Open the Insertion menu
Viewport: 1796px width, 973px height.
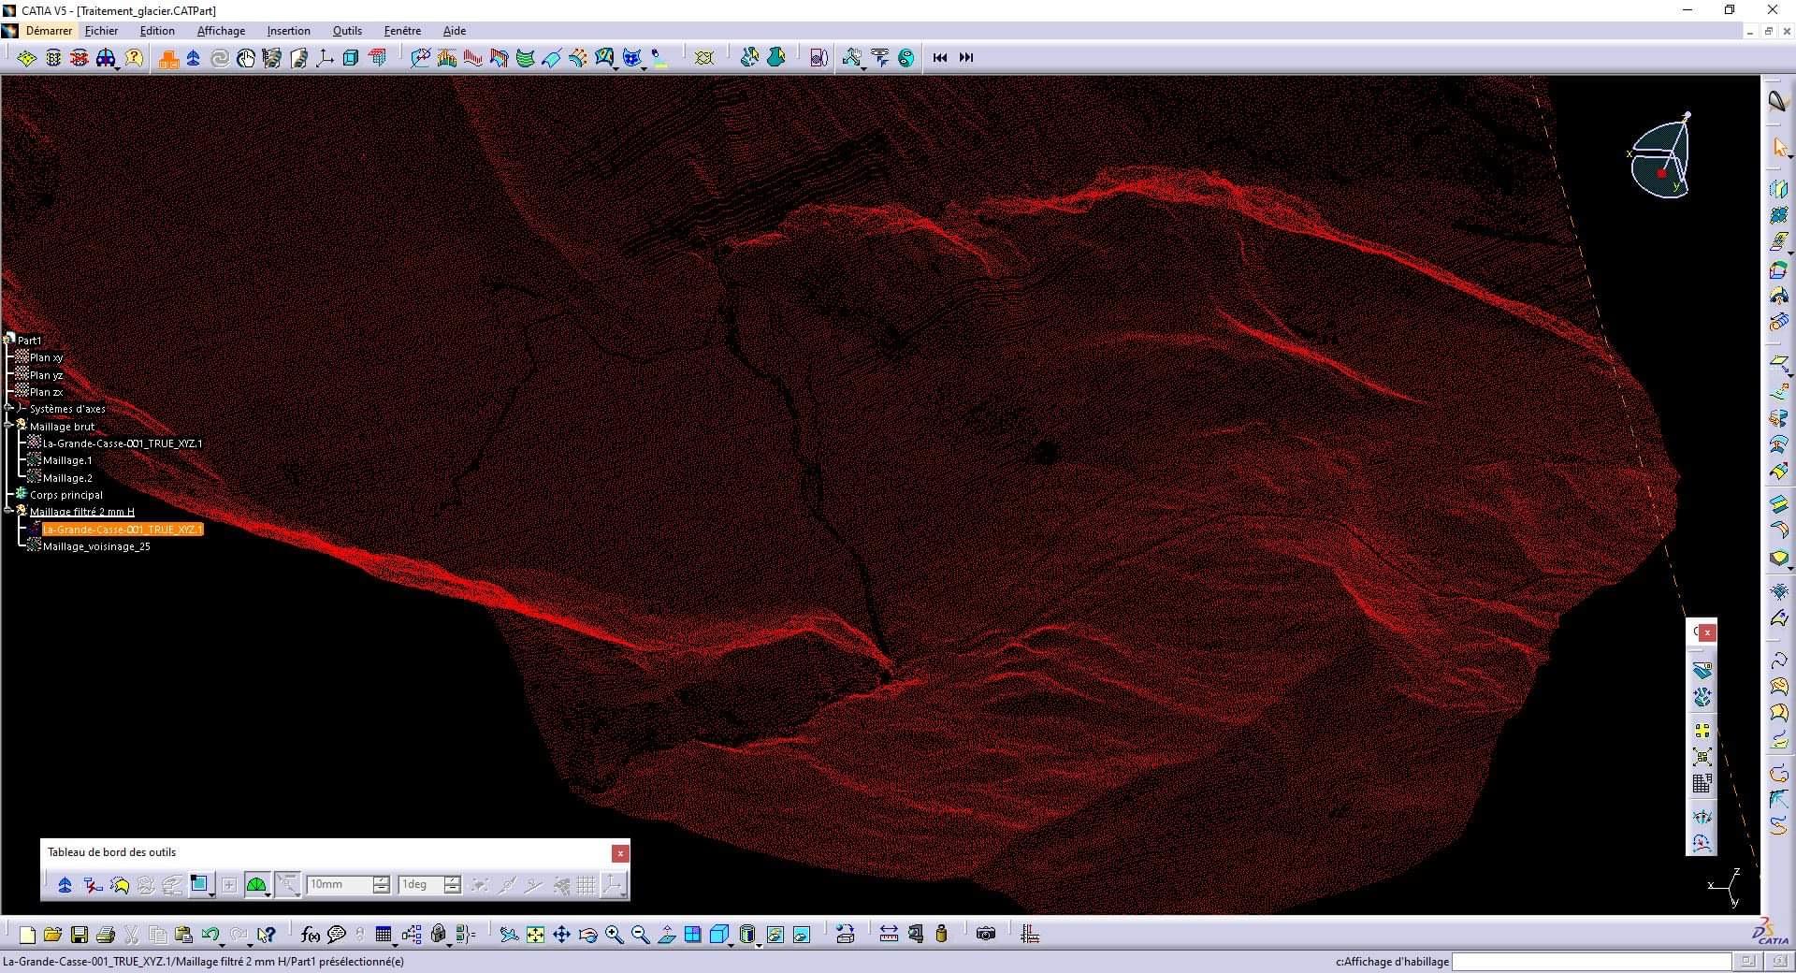tap(288, 31)
